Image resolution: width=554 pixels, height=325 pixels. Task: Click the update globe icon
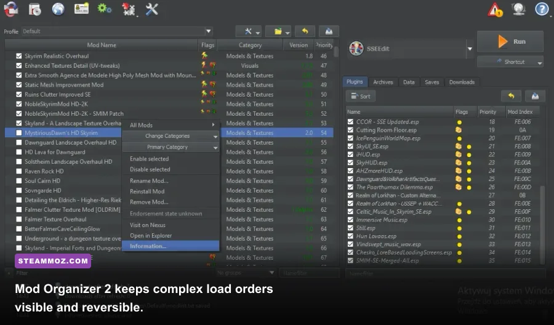coord(518,9)
